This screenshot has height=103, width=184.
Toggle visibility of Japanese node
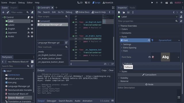(x=32, y=33)
